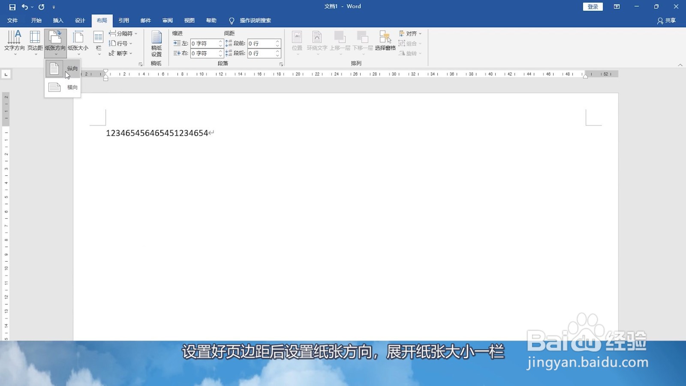This screenshot has height=386, width=686.
Task: Click document text 12346545646545
Action: tap(157, 133)
